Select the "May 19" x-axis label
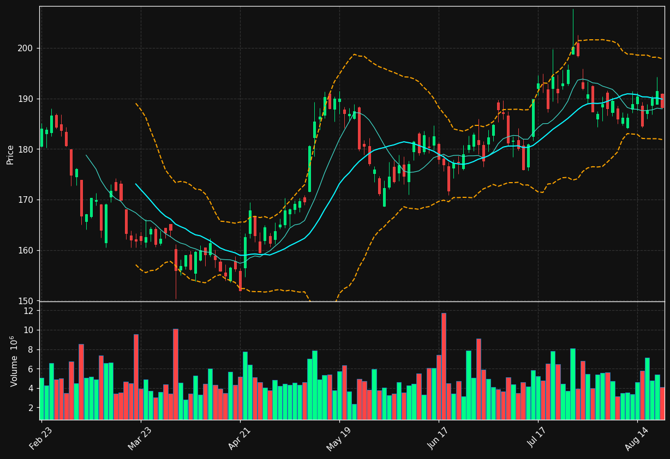Viewport: 670px width, 459px height. (x=338, y=438)
